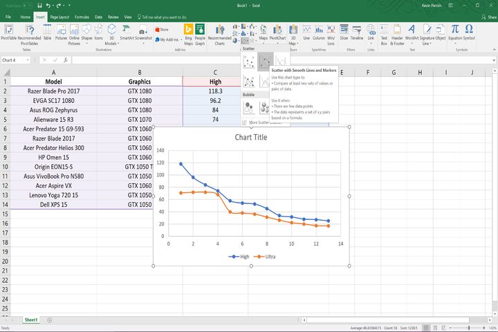Click the zoom in plus button

point(483,328)
